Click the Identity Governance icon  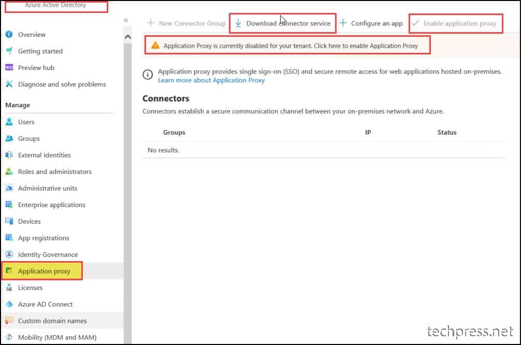click(x=9, y=254)
